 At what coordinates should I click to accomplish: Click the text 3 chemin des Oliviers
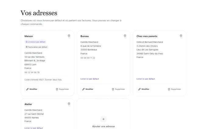(147, 46)
